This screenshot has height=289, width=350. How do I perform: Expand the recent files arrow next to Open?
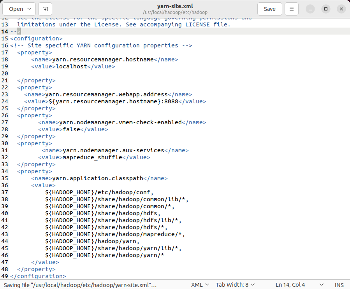pyautogui.click(x=29, y=9)
